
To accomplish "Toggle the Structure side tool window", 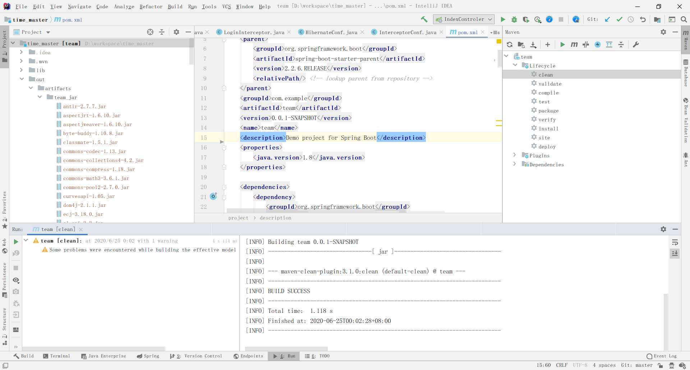I will pos(4,326).
